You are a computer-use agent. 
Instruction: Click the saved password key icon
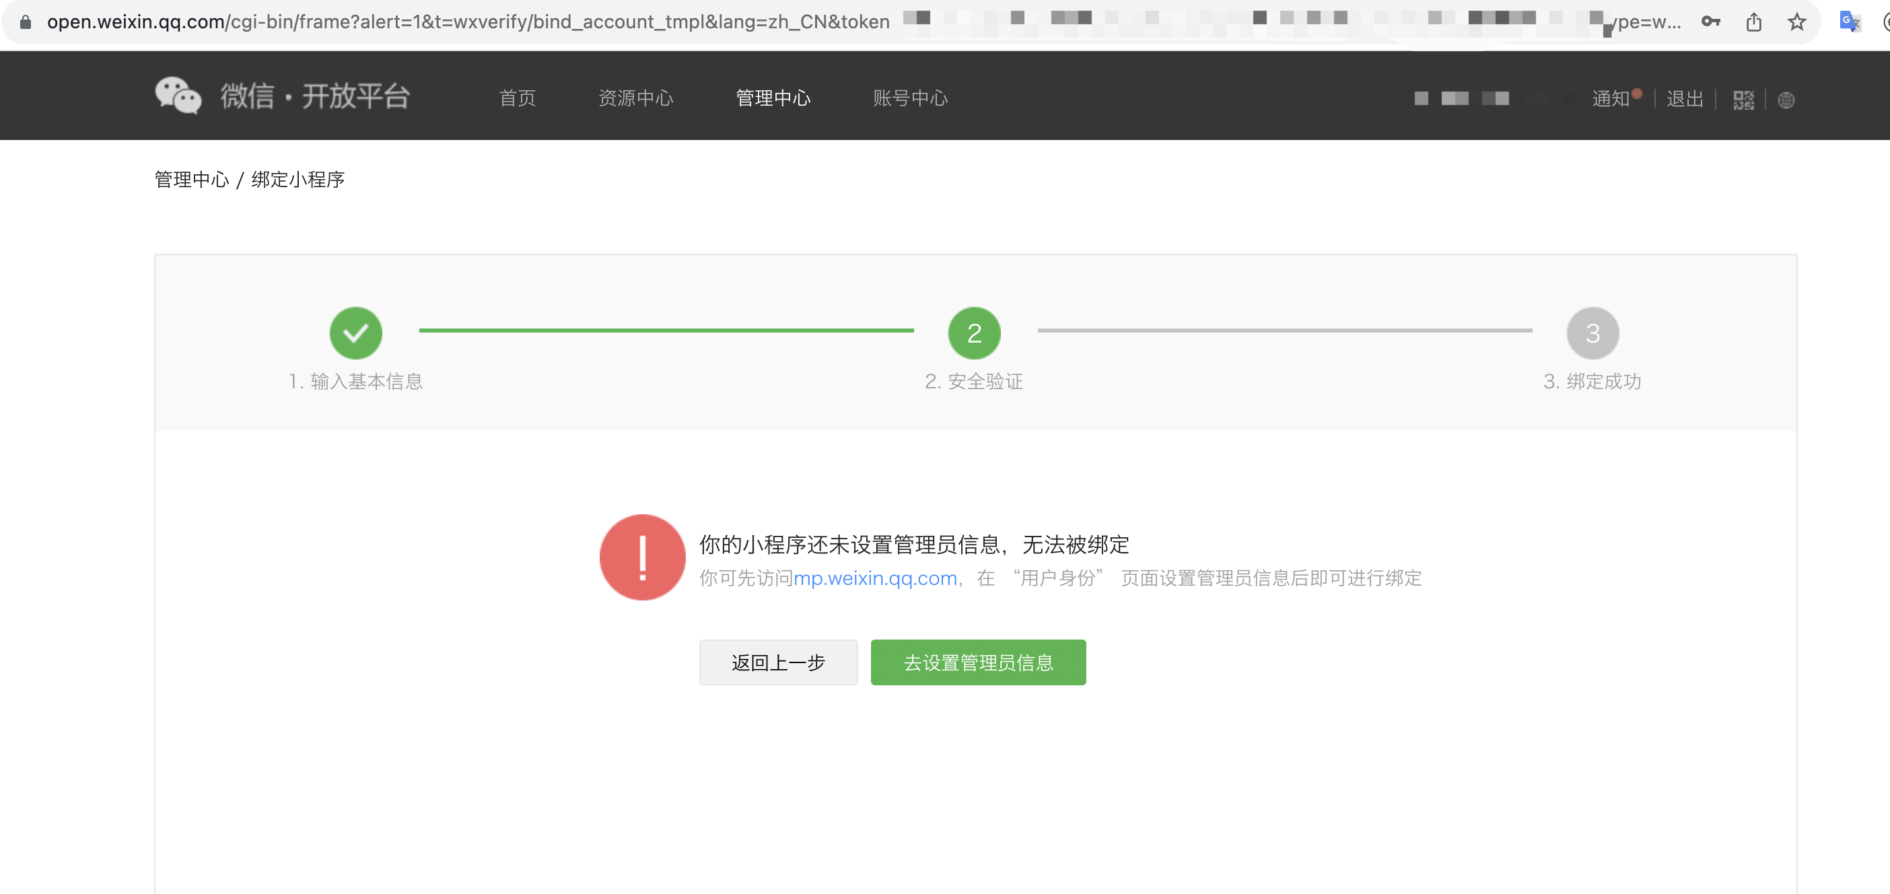1710,22
